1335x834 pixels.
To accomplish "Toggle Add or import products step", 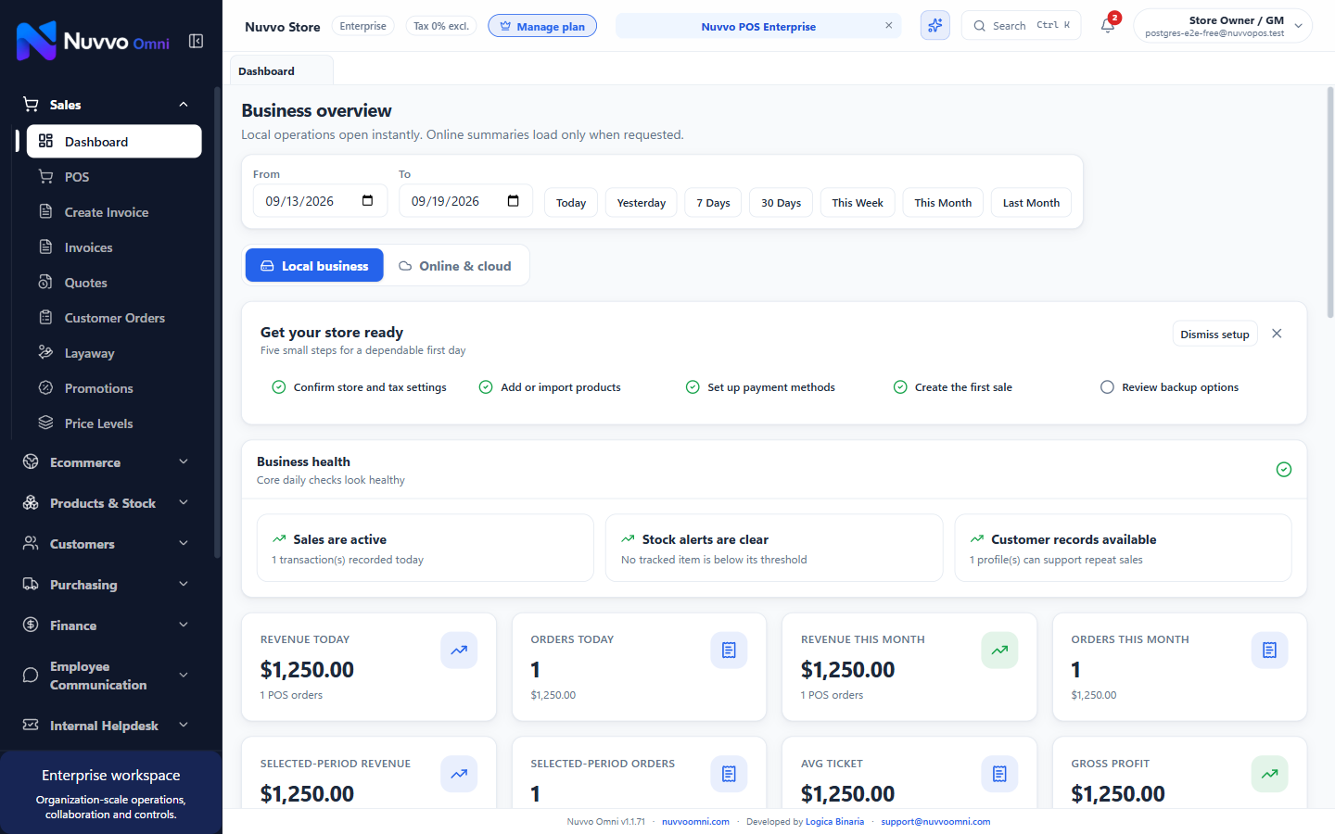I will coord(550,387).
